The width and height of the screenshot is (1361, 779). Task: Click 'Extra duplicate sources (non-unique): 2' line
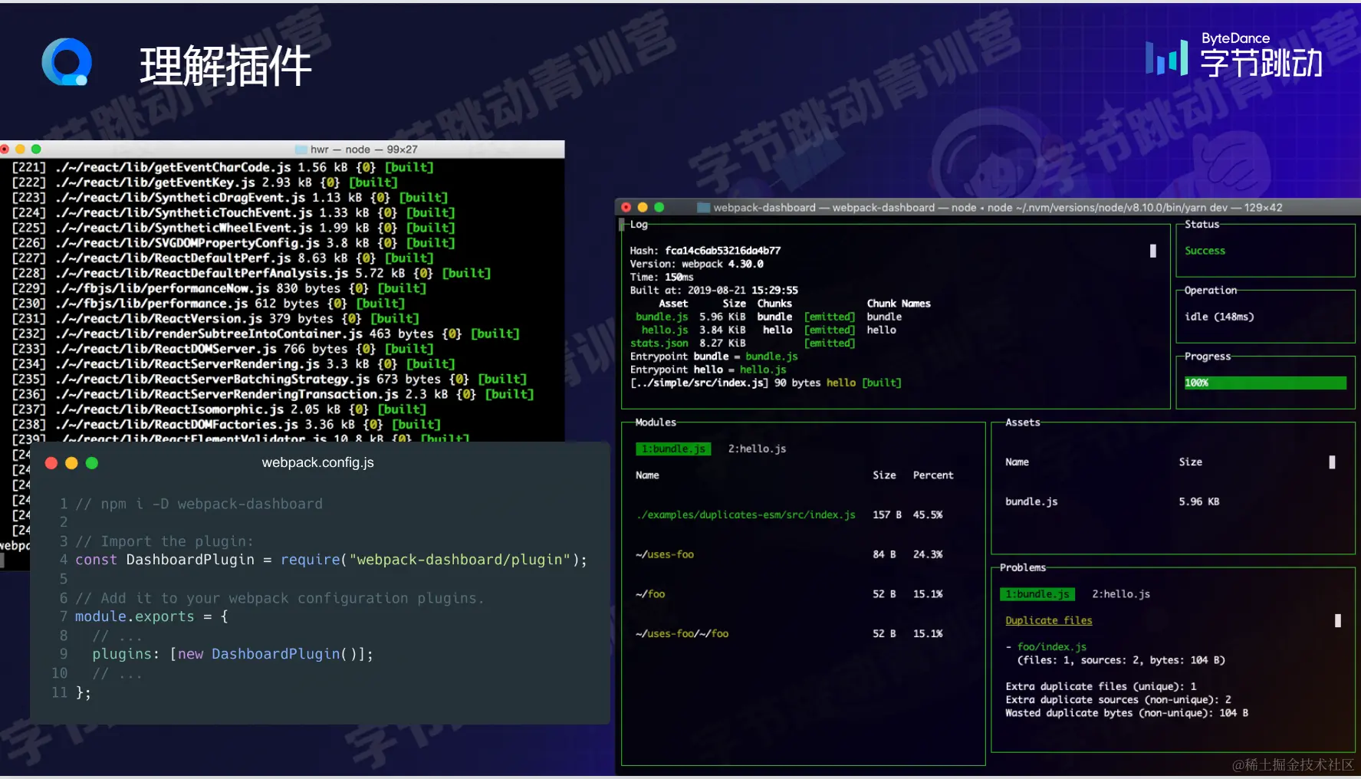[x=1119, y=699]
